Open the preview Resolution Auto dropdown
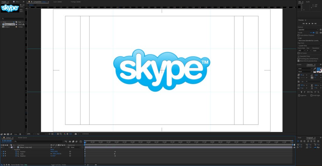 point(317,51)
